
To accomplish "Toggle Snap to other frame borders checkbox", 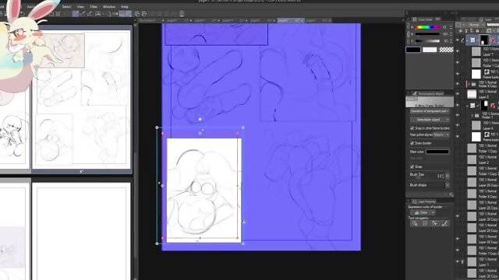I will click(x=412, y=128).
